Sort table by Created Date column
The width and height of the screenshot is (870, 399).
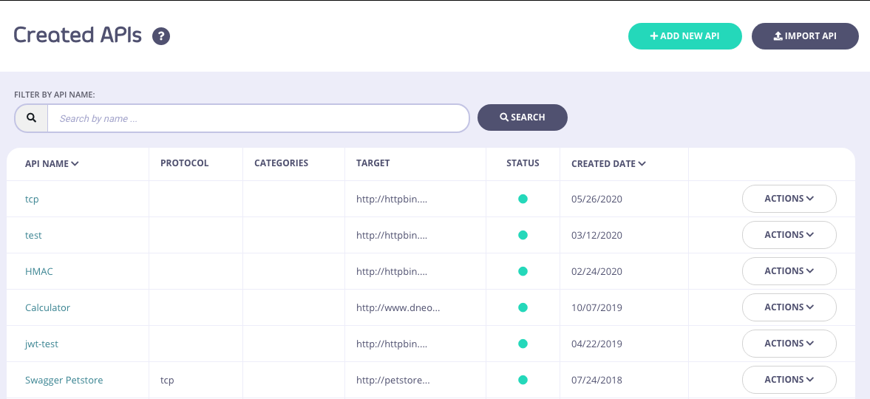[608, 164]
